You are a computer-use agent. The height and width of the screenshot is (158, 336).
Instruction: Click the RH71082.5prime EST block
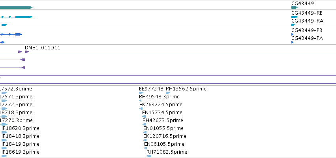pos(149,156)
